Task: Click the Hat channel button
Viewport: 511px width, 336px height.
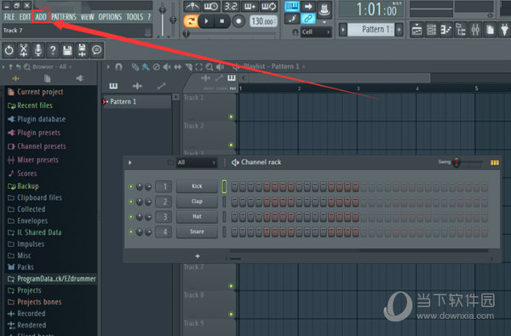Action: (197, 217)
